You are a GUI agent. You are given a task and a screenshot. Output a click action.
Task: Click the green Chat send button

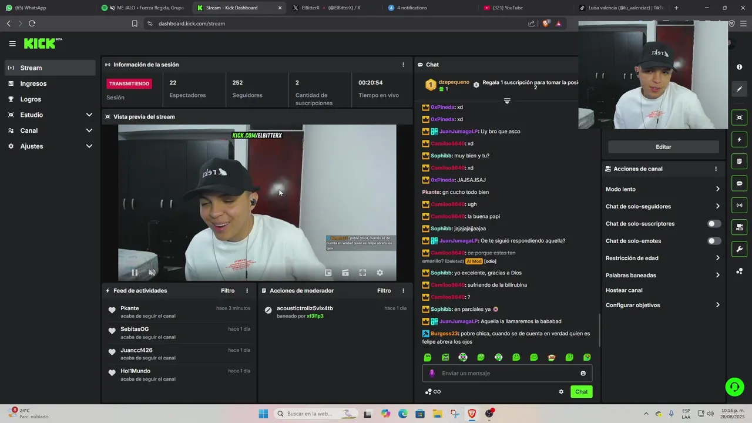tap(581, 392)
